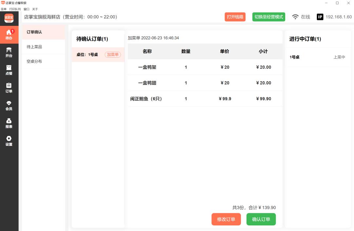
Task: View orders via the 订单 icon
Action: pyautogui.click(x=9, y=87)
